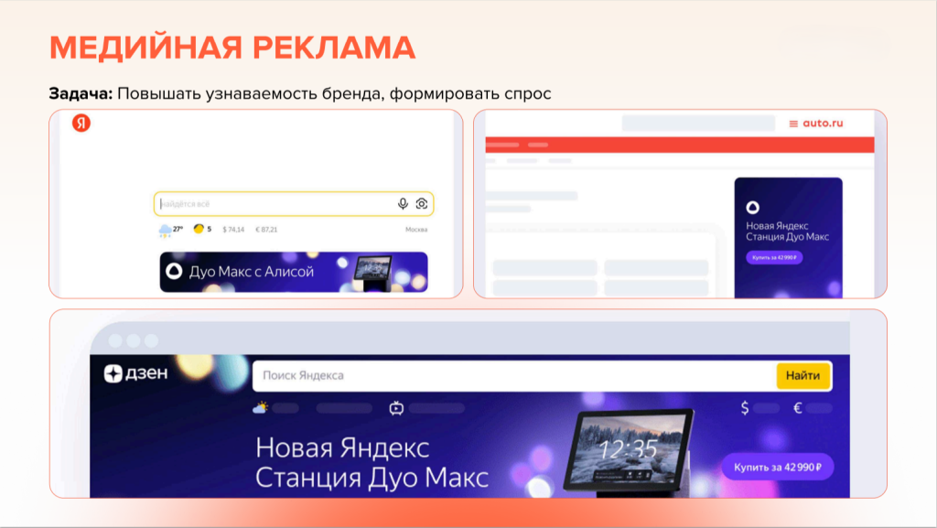This screenshot has width=937, height=528.
Task: Open image search using the camera icon
Action: (422, 203)
